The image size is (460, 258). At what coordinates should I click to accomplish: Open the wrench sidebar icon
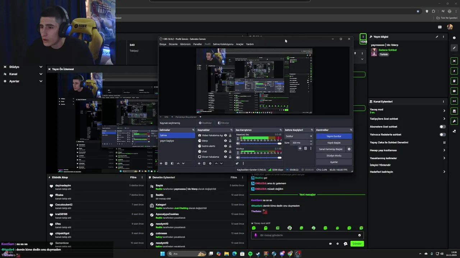point(454,121)
